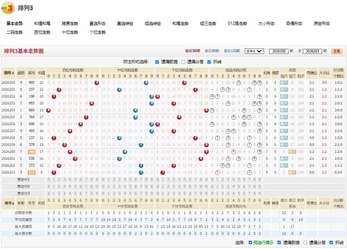This screenshot has height=249, width=347.
Task: Click the top 和尾 column header
Action: 267,73
